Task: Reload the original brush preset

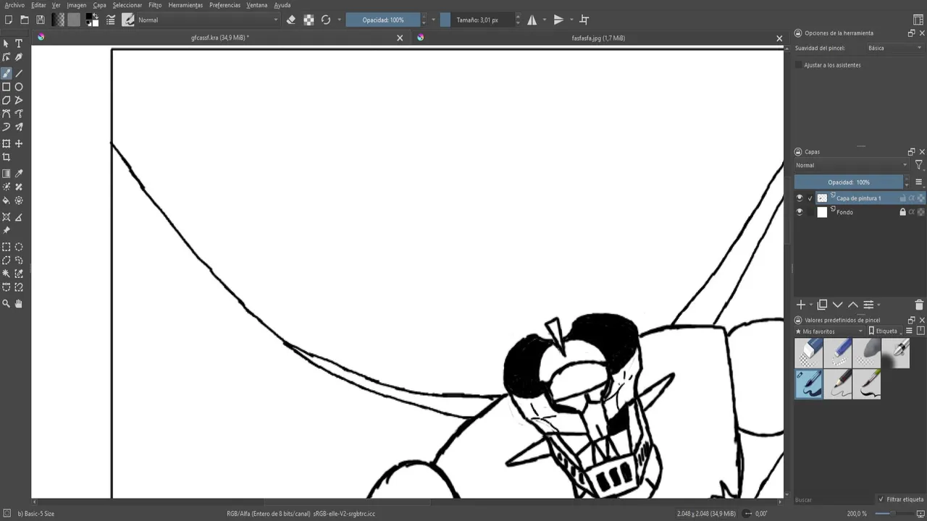Action: click(326, 20)
